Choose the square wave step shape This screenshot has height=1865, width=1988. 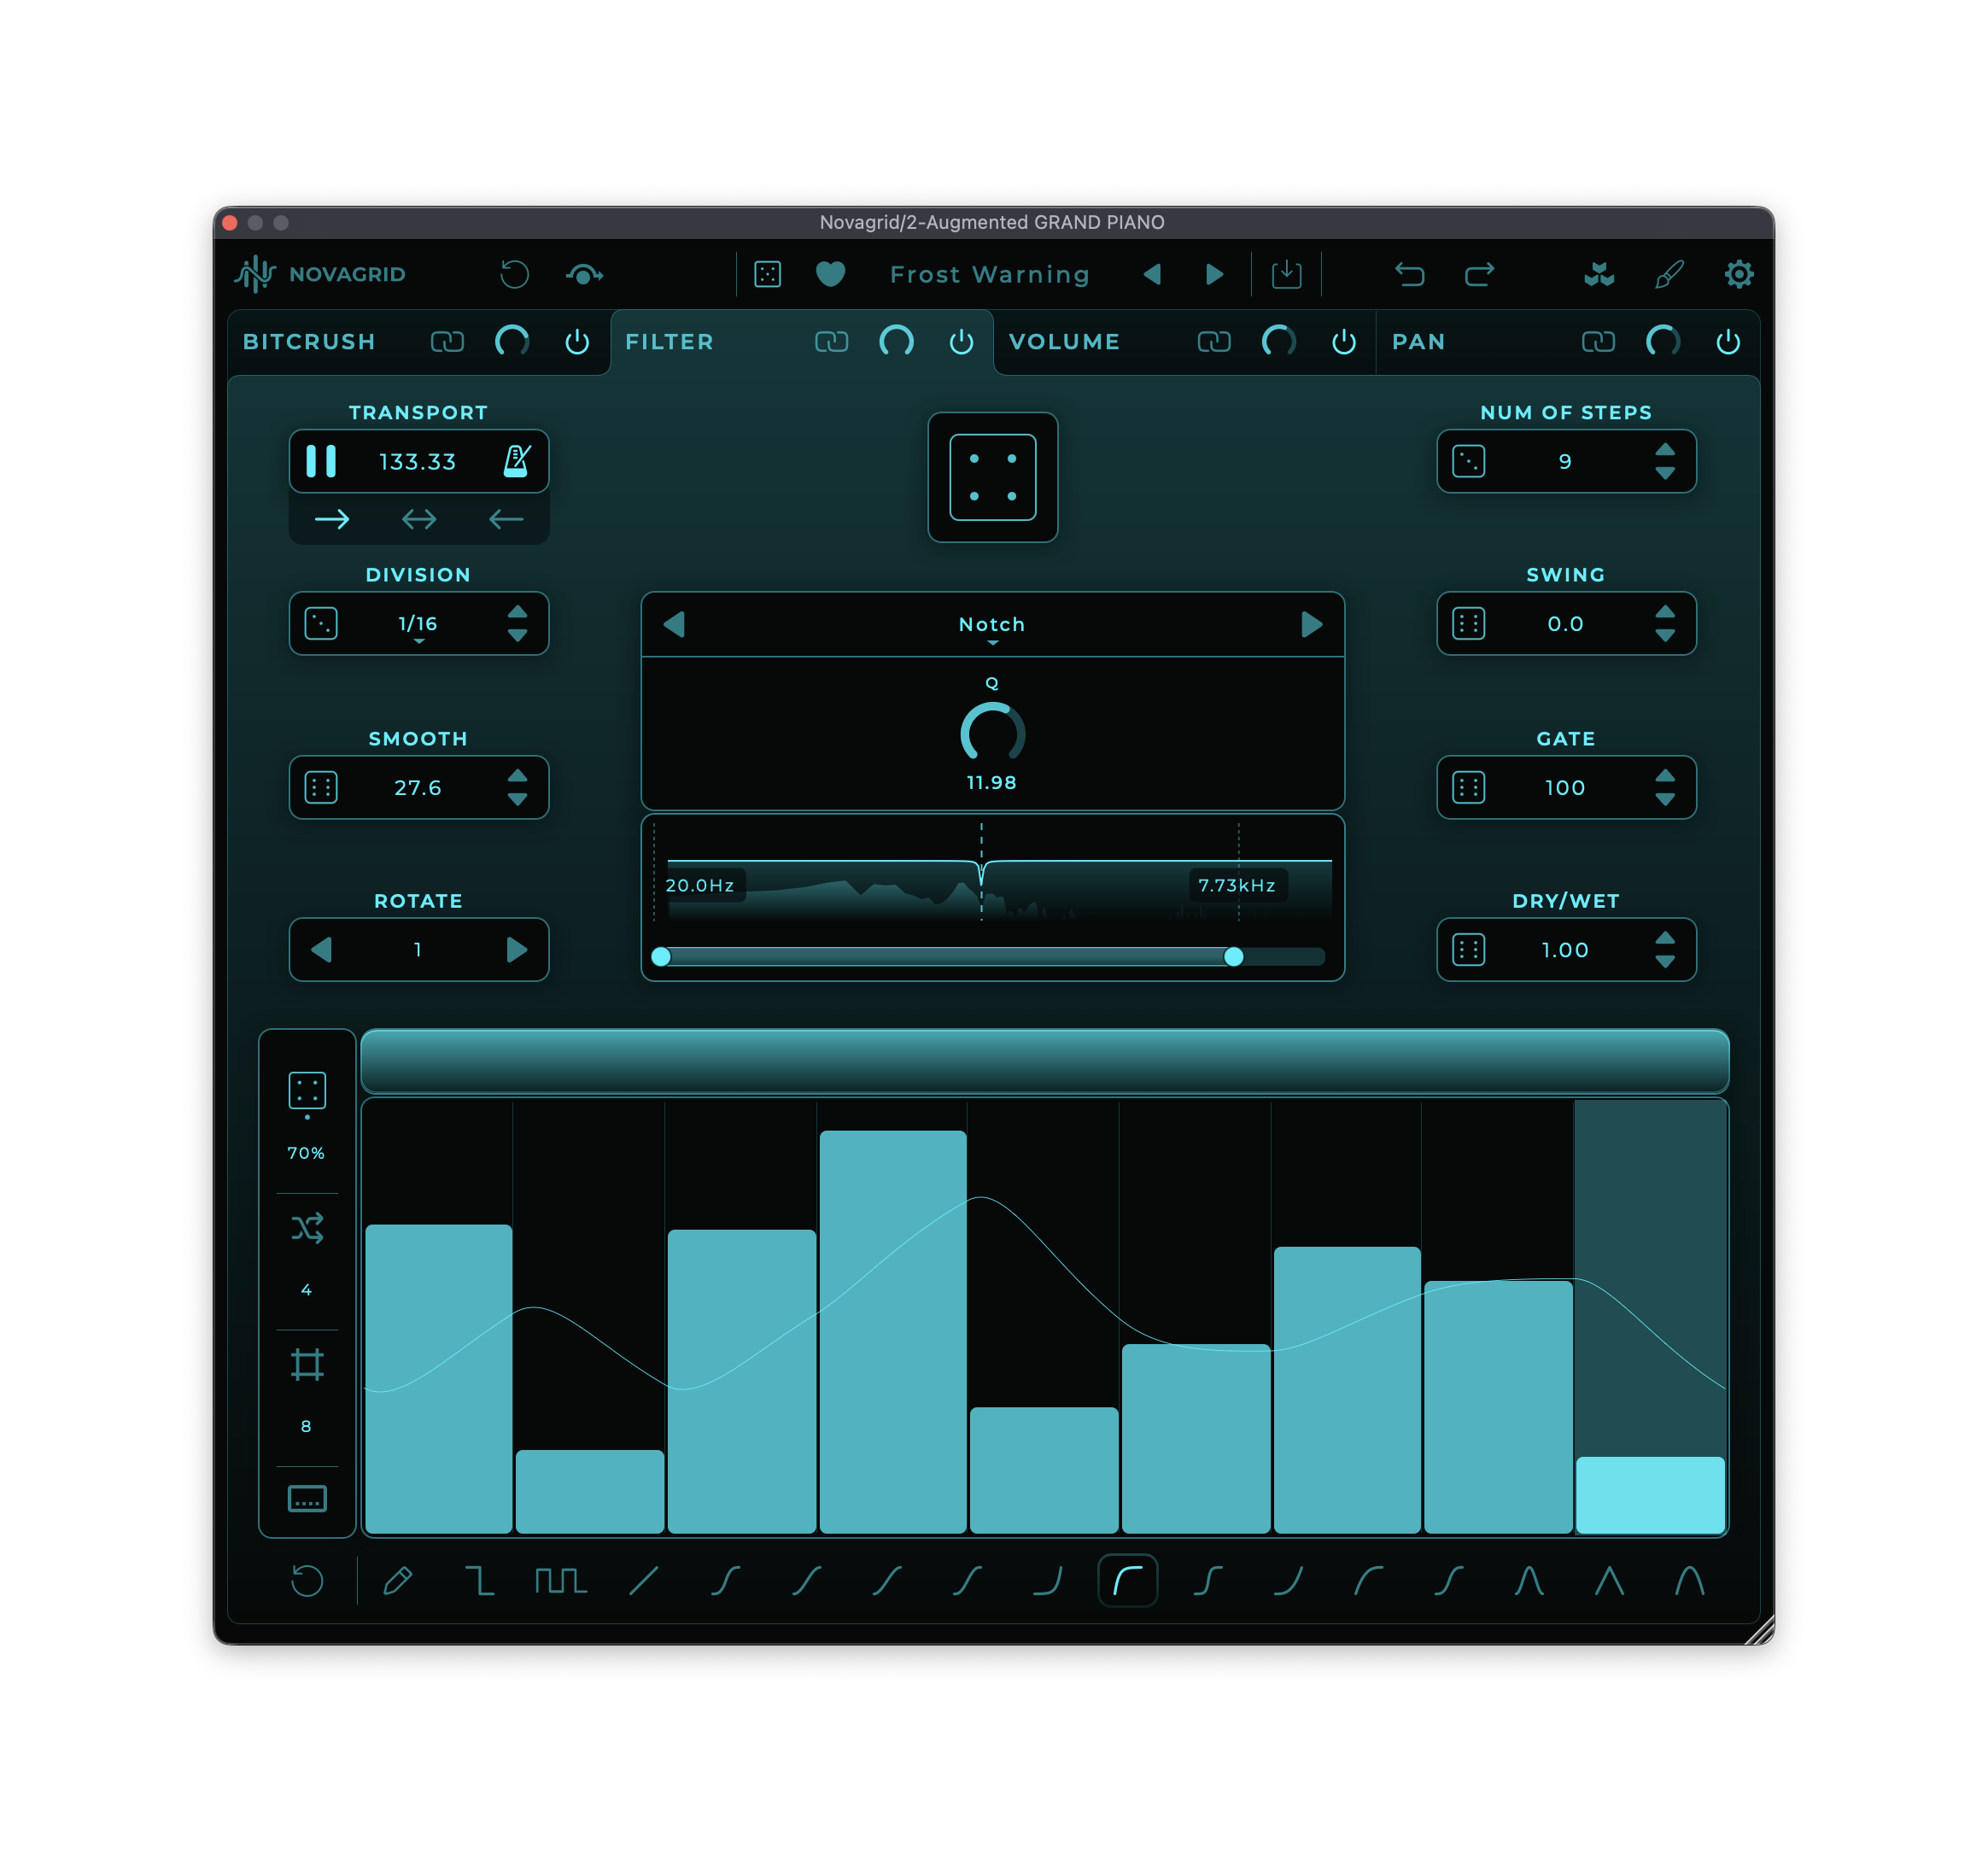[560, 1581]
